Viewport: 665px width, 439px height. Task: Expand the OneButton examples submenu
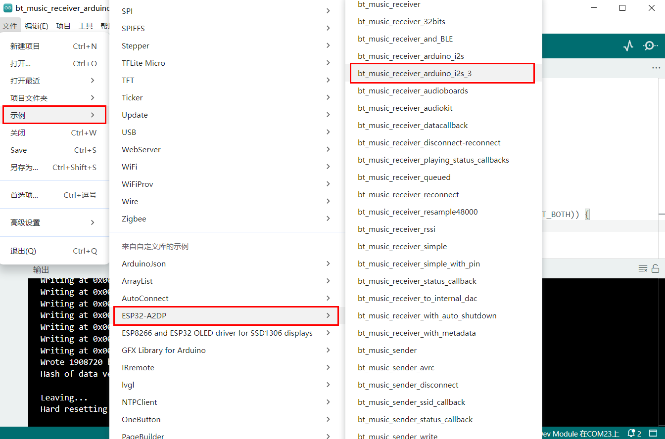(227, 419)
